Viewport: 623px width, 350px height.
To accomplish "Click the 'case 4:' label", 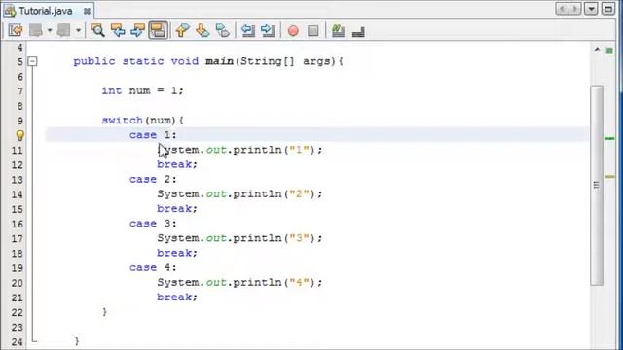I will pos(153,267).
